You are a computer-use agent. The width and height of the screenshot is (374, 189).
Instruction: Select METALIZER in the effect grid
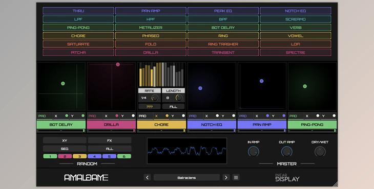click(x=151, y=28)
